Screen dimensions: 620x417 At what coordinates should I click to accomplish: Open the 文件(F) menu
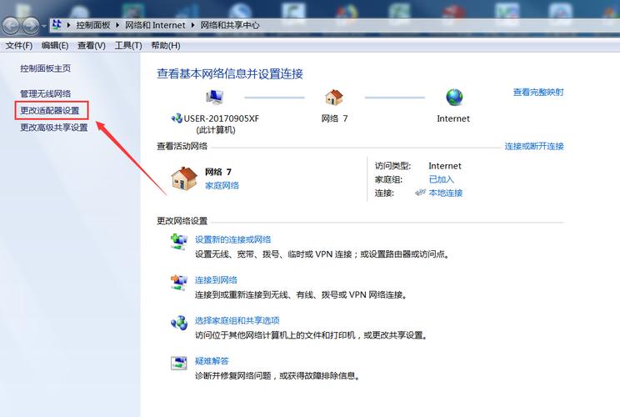click(19, 46)
